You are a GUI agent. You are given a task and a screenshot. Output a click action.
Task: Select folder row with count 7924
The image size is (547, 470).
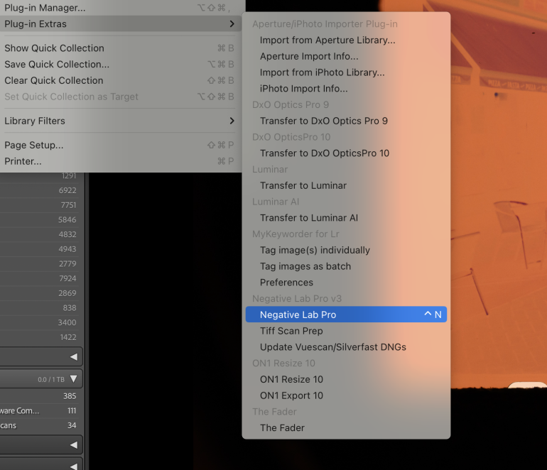[39, 278]
